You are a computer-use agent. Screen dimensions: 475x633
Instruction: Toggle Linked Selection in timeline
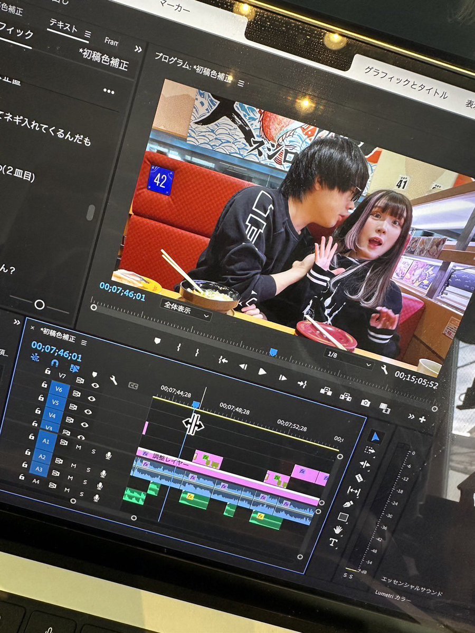[74, 368]
